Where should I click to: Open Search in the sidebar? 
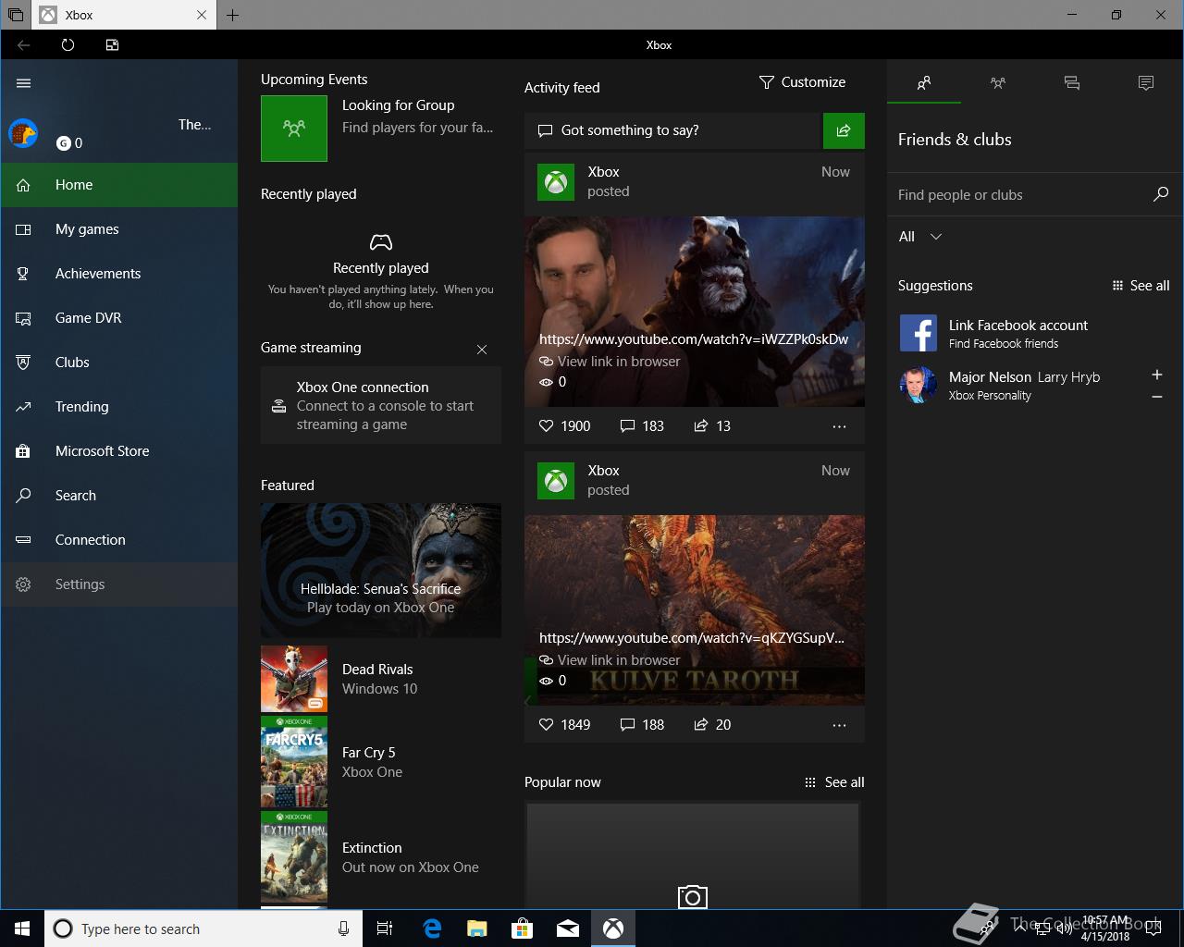coord(119,496)
